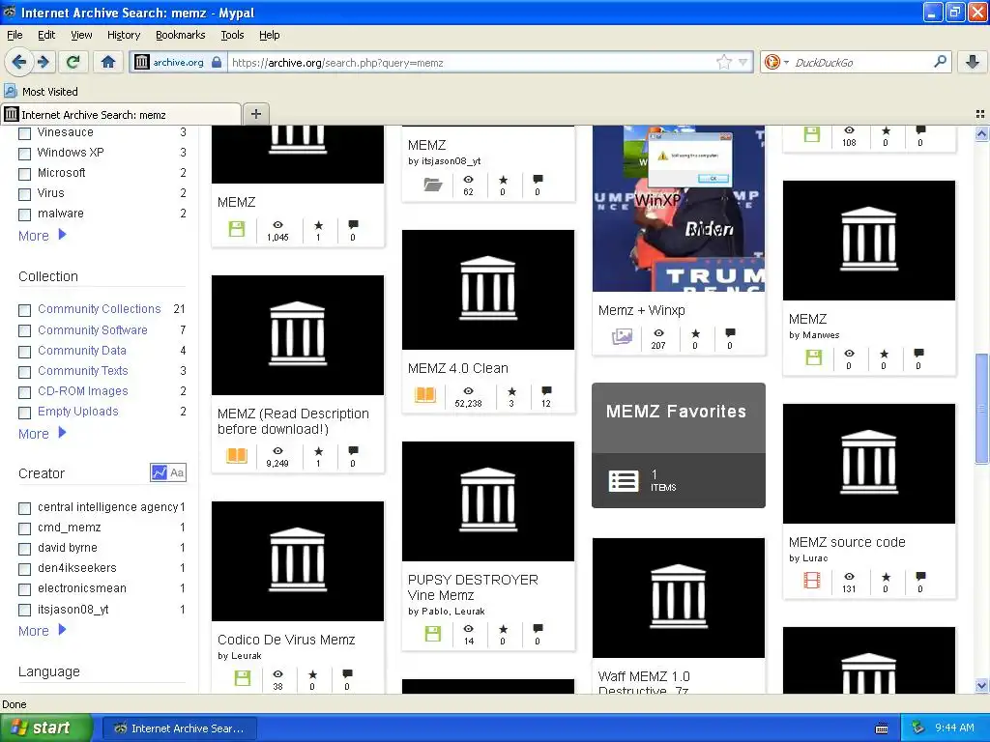Click the scrollbar down arrow
This screenshot has width=990, height=742.
pos(981,685)
